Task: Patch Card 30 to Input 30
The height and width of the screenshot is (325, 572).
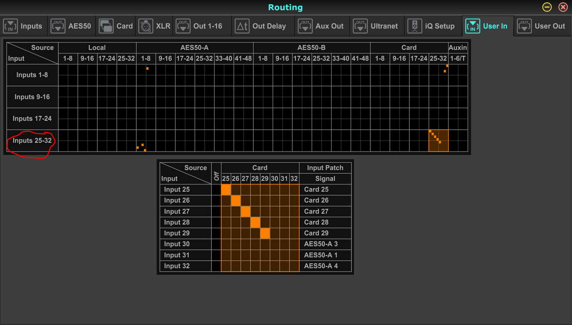Action: (x=275, y=244)
